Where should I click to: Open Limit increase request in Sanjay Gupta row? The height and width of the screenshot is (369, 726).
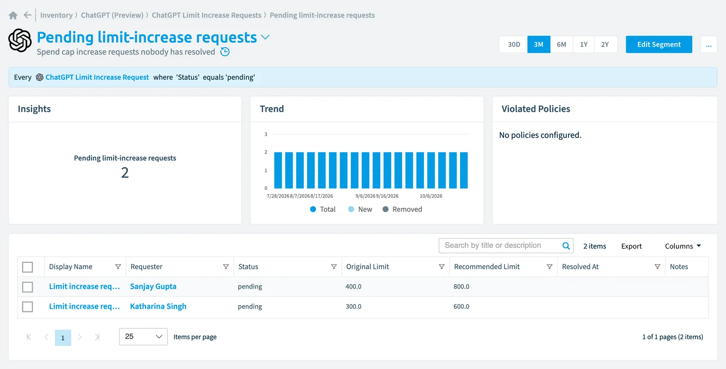tap(84, 286)
